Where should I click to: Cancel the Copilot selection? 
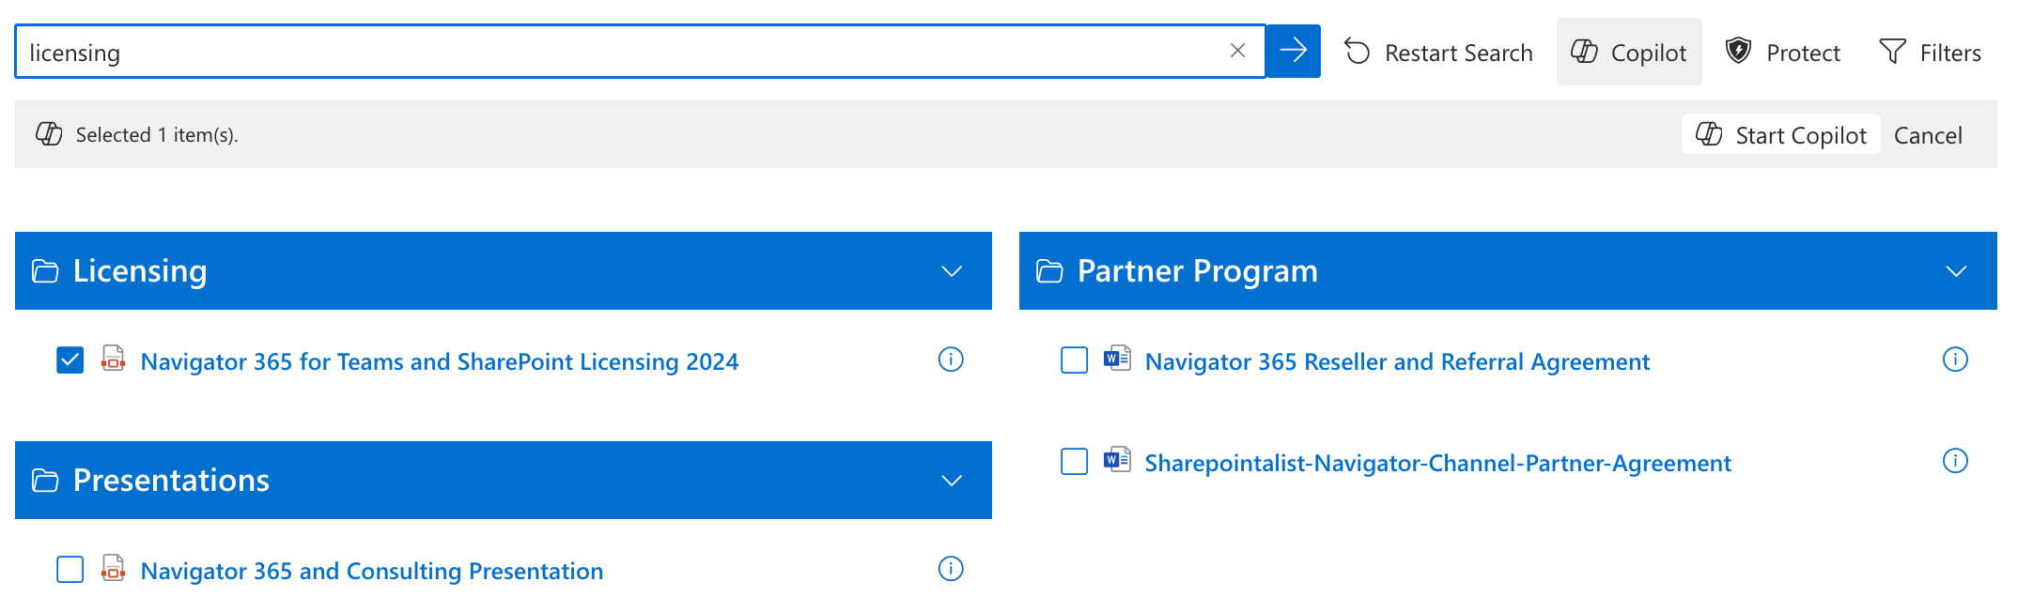tap(1928, 135)
